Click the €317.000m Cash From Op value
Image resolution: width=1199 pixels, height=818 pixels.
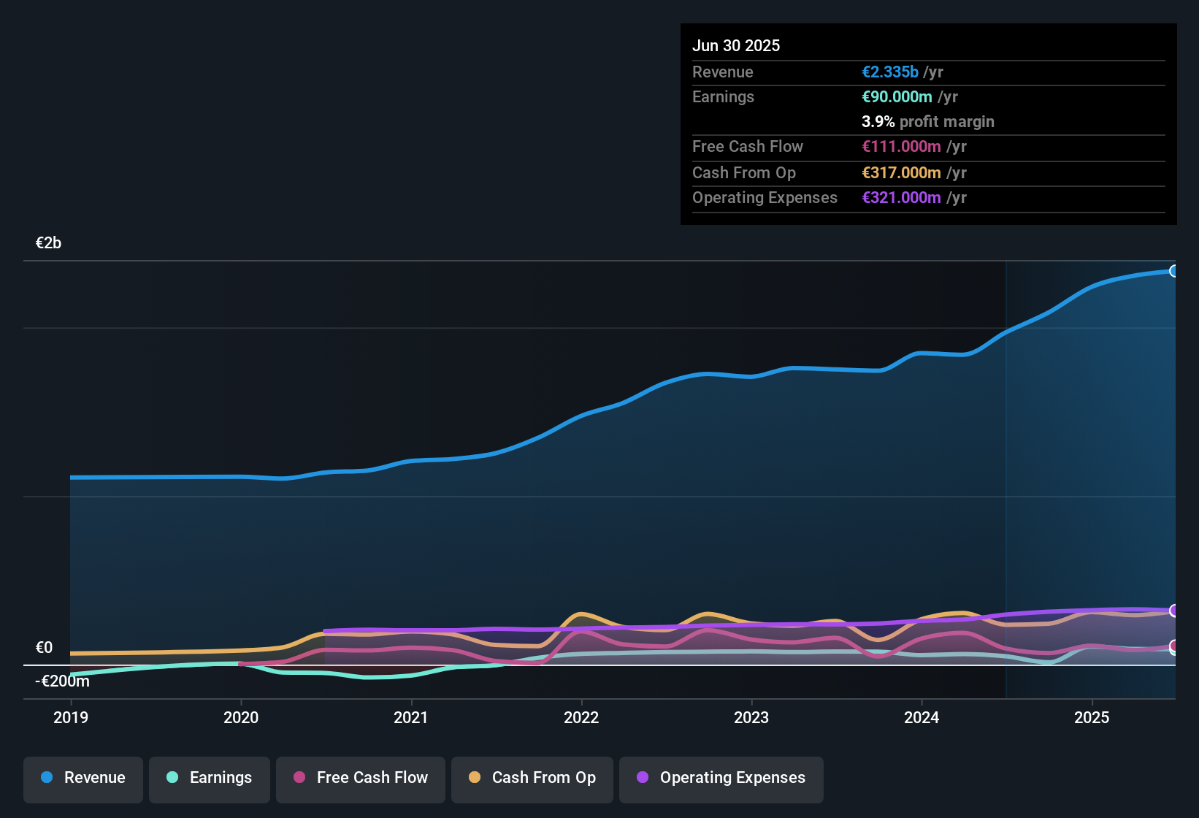tap(902, 173)
